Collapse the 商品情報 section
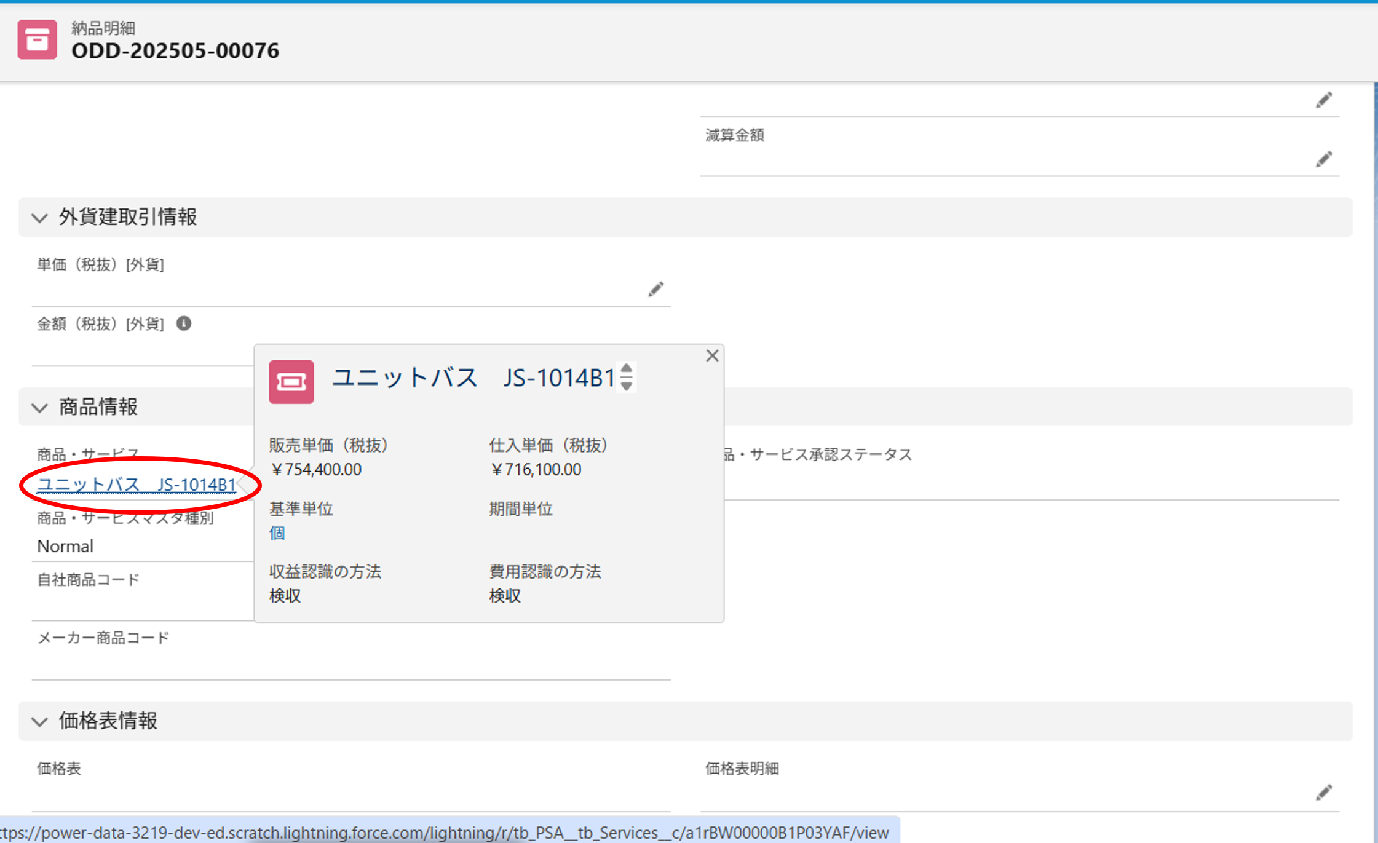 [x=40, y=408]
